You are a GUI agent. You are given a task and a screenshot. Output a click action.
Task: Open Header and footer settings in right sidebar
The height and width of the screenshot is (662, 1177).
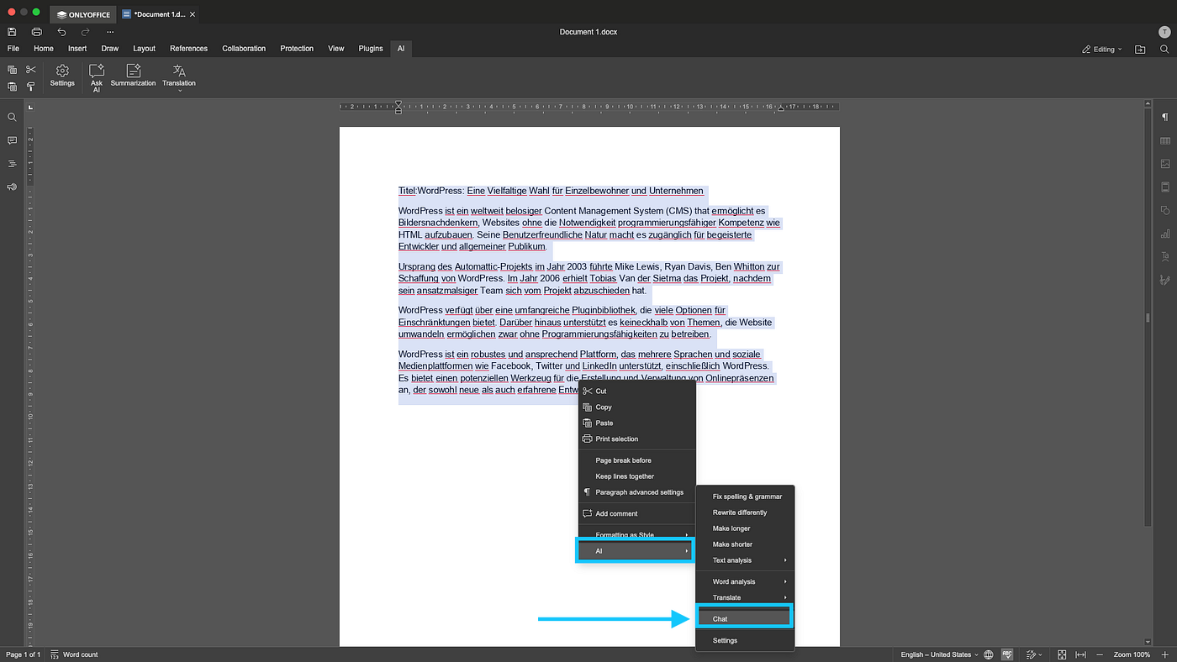point(1165,187)
